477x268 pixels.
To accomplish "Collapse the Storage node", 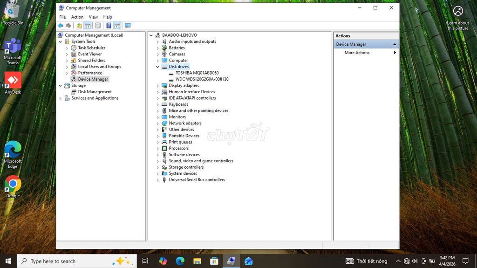I will pyautogui.click(x=60, y=86).
